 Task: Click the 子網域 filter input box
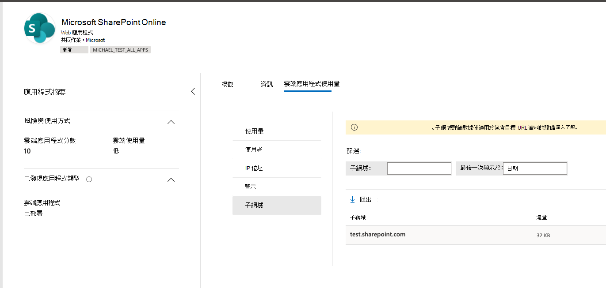click(419, 168)
